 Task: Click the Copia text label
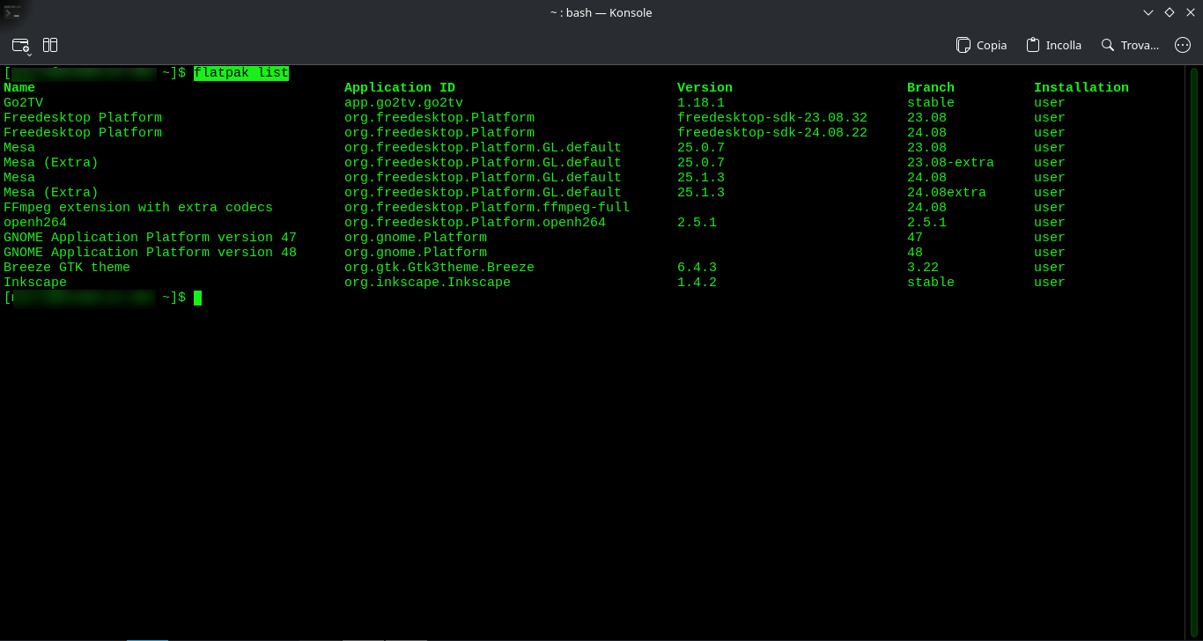click(992, 45)
